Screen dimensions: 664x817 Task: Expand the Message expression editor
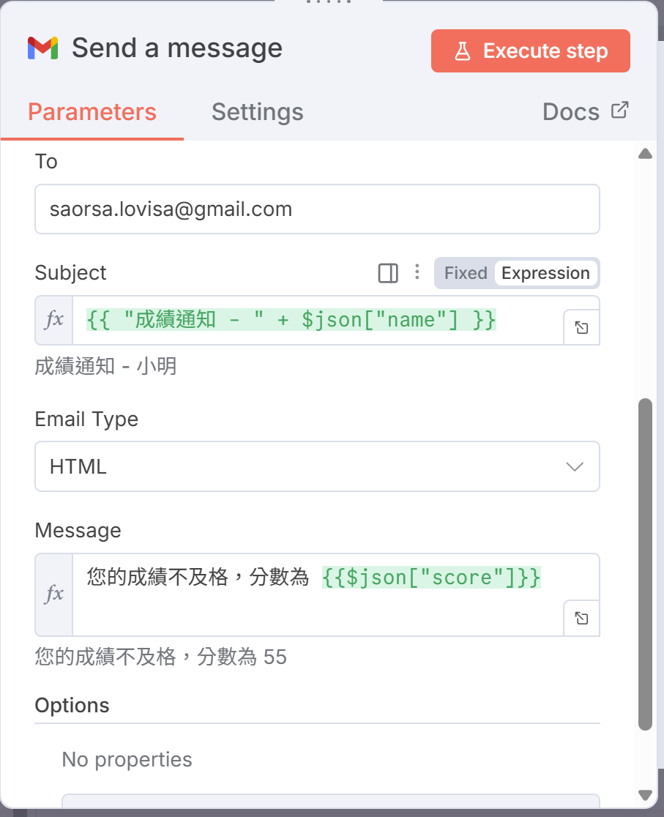pyautogui.click(x=581, y=619)
